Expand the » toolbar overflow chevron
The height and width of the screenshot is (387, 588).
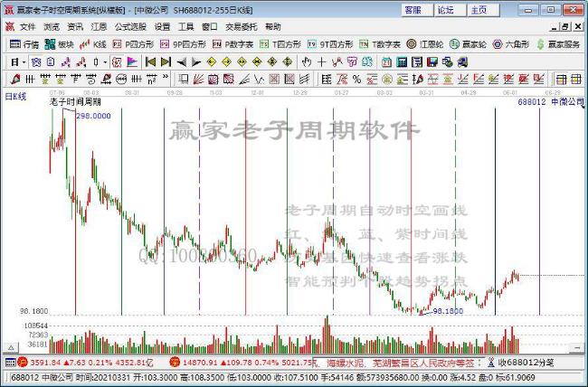tap(165, 77)
